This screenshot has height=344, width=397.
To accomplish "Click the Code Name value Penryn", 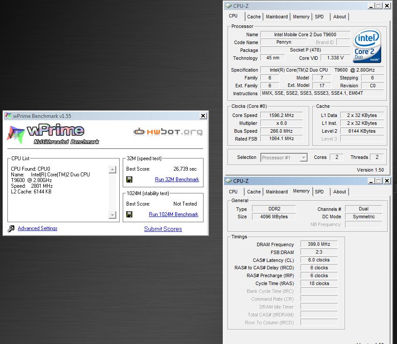I will click(x=283, y=42).
